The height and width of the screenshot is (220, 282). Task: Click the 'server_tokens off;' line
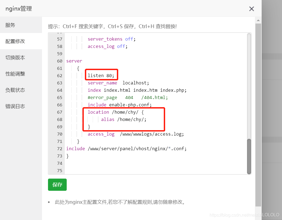[111, 39]
